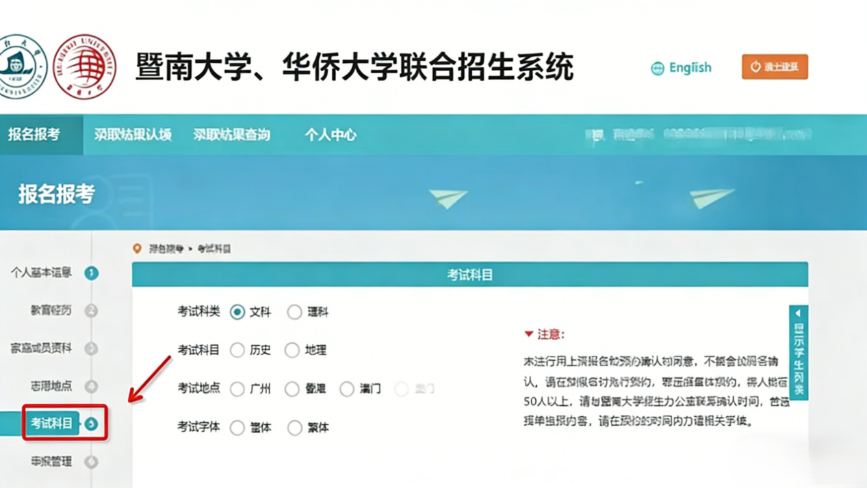Click the location pin icon in the breadcrumb
This screenshot has width=867, height=488.
138,248
